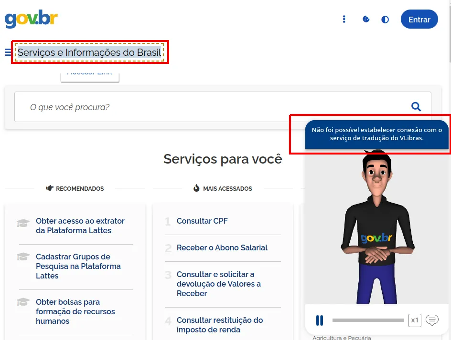Click the graduation cap icon beside Obter bolsas
451x340 pixels.
coord(23,302)
